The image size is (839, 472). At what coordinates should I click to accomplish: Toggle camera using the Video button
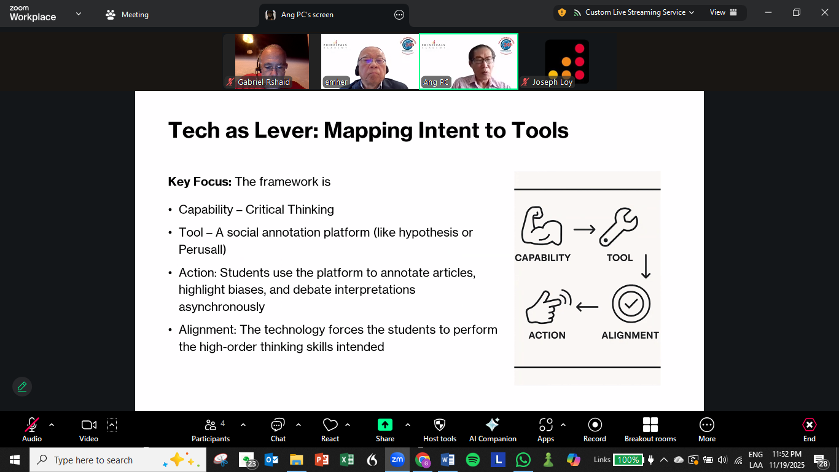pos(88,429)
